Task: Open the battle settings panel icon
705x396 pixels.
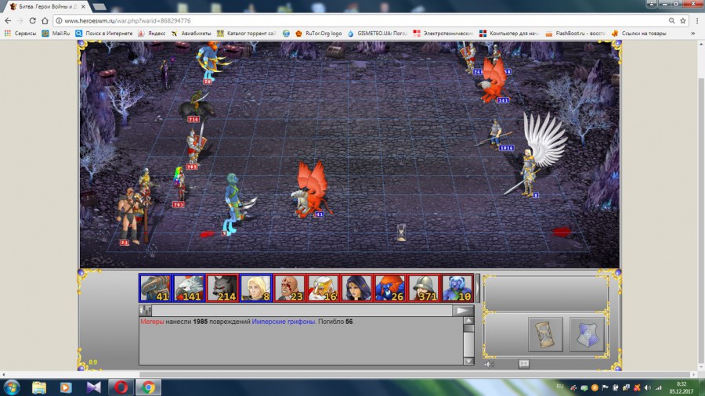Action: coord(524,364)
